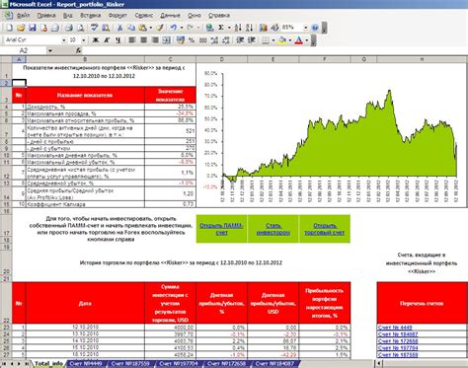The width and height of the screenshot is (468, 368).
Task: Open the Счет № 4449 hyperlink
Action: (x=395, y=328)
